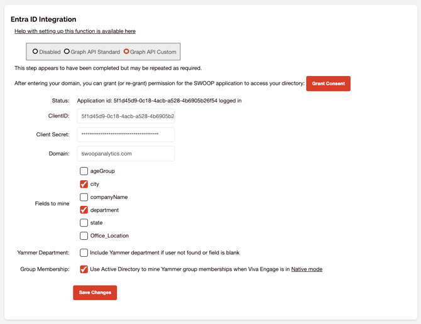This screenshot has height=324, width=421.
Task: Select Graph API Standard radio option
Action: pyautogui.click(x=67, y=51)
